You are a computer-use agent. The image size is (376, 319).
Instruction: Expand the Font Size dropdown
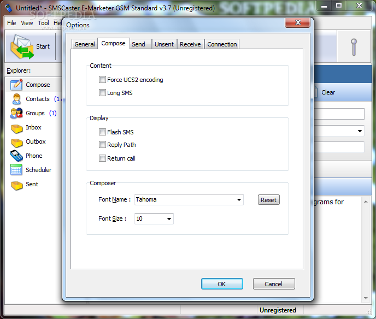tap(169, 218)
